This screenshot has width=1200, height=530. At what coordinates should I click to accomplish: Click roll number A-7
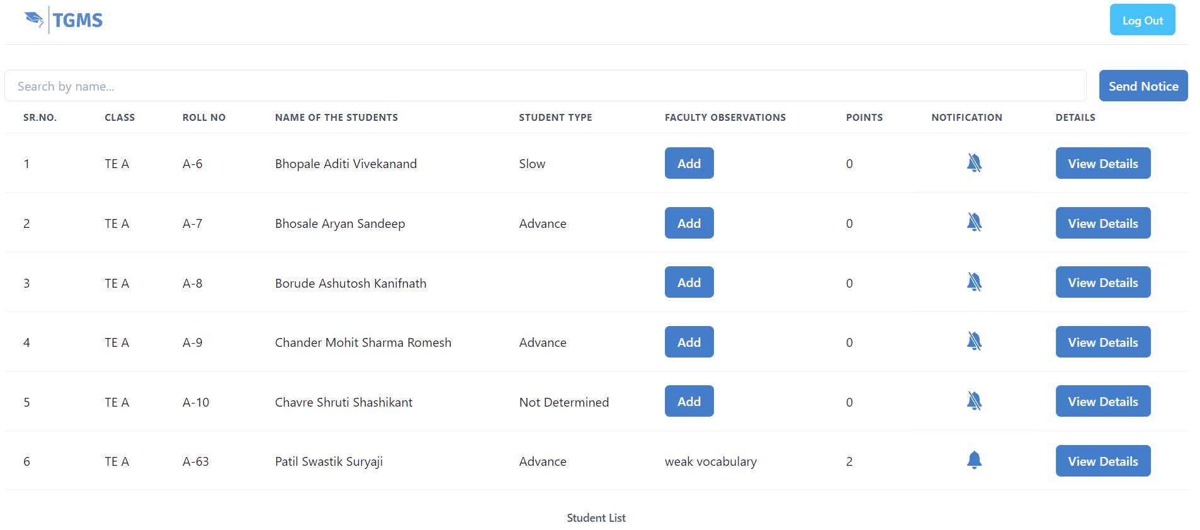click(x=193, y=223)
